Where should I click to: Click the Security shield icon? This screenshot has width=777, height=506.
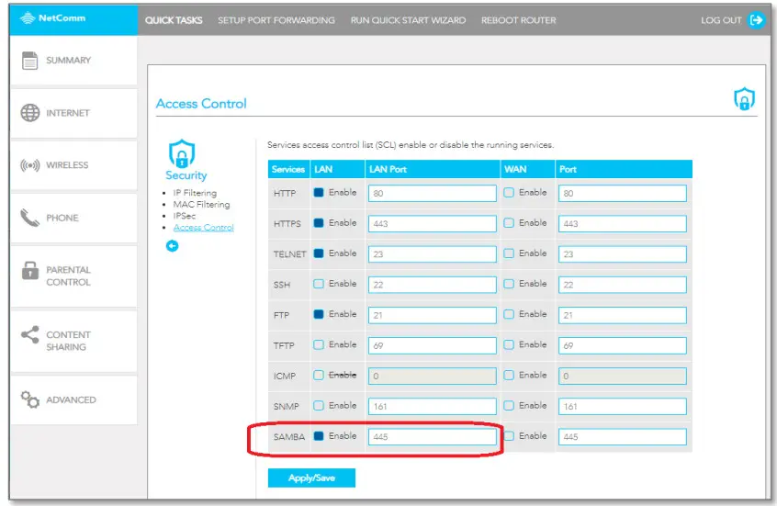pos(182,153)
